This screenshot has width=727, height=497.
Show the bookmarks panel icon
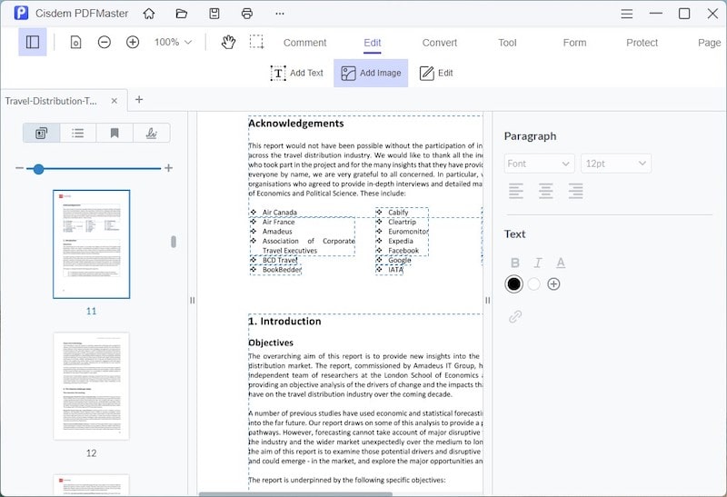click(x=115, y=133)
